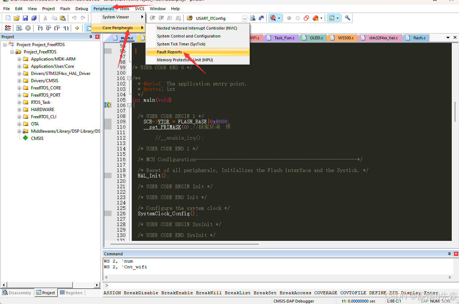This screenshot has width=459, height=304.
Task: Click the RST reset CPU icon
Action: 8,28
